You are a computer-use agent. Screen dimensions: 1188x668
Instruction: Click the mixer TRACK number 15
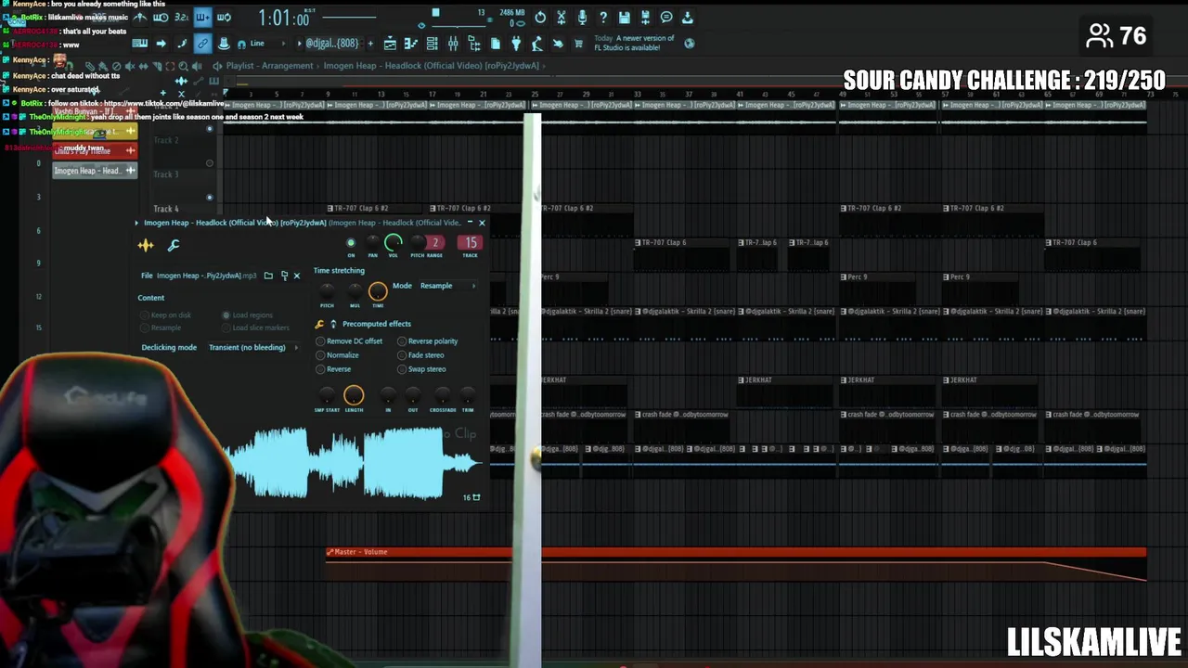pyautogui.click(x=471, y=243)
